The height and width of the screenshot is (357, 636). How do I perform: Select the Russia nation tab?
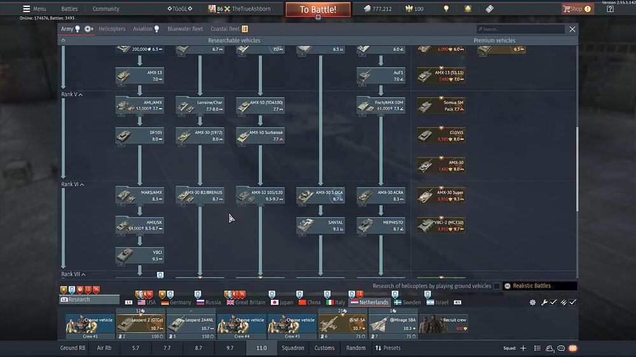click(209, 302)
